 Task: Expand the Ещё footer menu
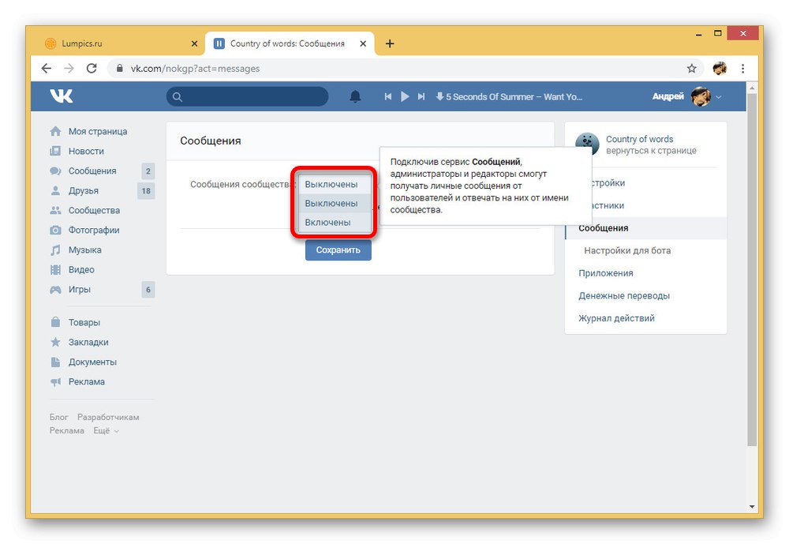pyautogui.click(x=107, y=430)
